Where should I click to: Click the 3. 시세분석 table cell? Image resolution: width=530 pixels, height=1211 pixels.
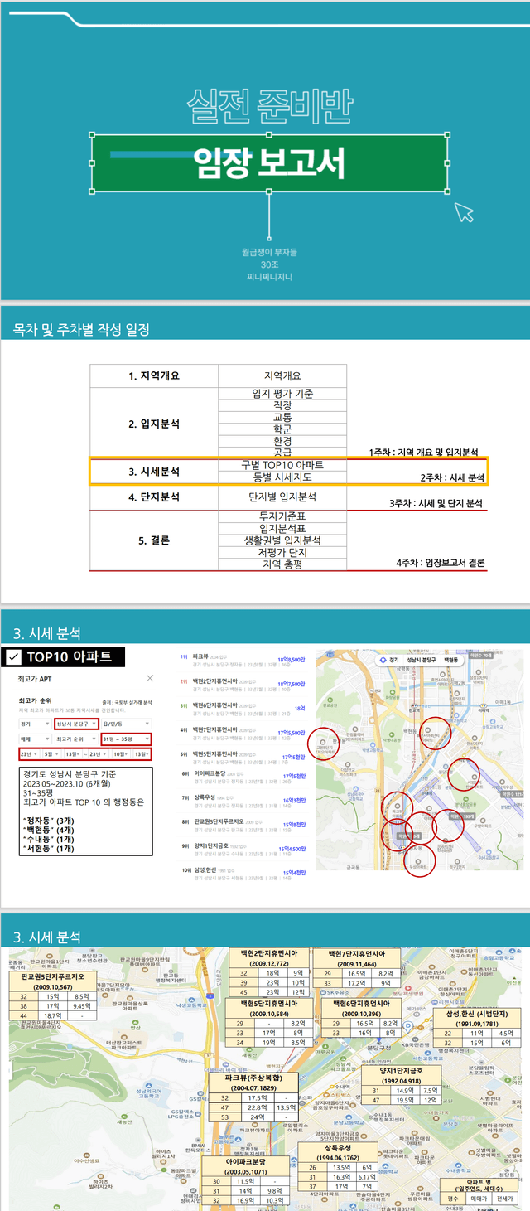tap(154, 471)
